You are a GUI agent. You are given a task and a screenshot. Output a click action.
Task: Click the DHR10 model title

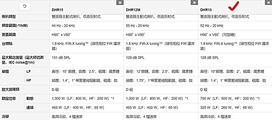pyautogui.click(x=206, y=10)
